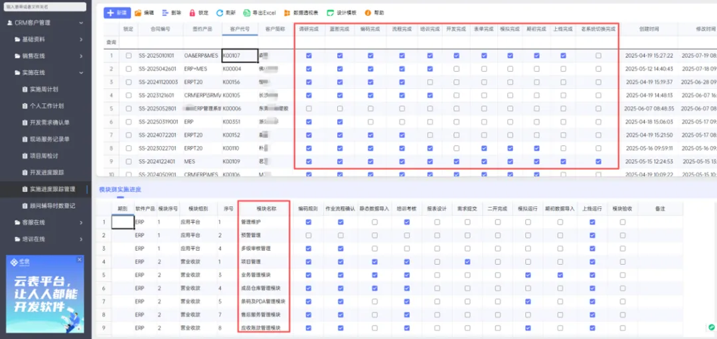Click the 删除 toolbar icon
This screenshot has width=717, height=339.
click(165, 13)
